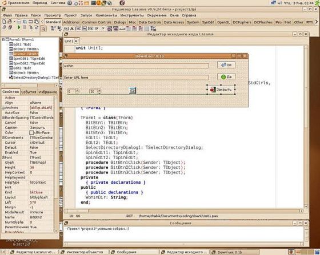Click the 'wohin' edit field on form
The height and width of the screenshot is (255, 320).
click(136, 66)
